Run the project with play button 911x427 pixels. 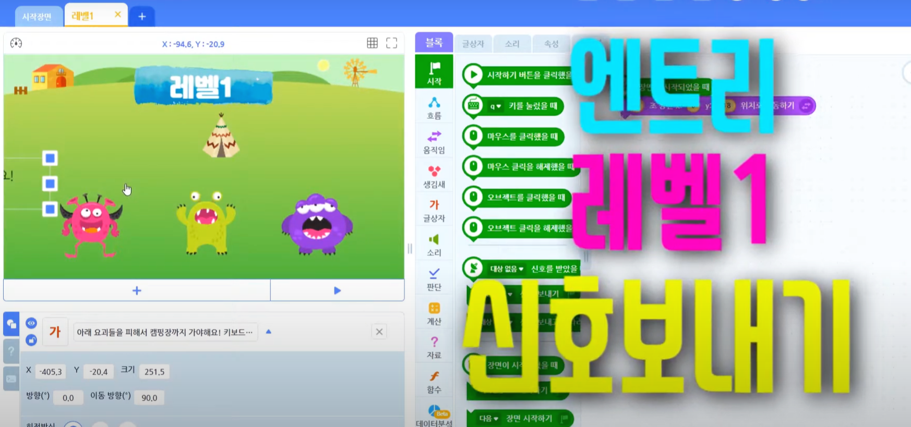point(337,290)
